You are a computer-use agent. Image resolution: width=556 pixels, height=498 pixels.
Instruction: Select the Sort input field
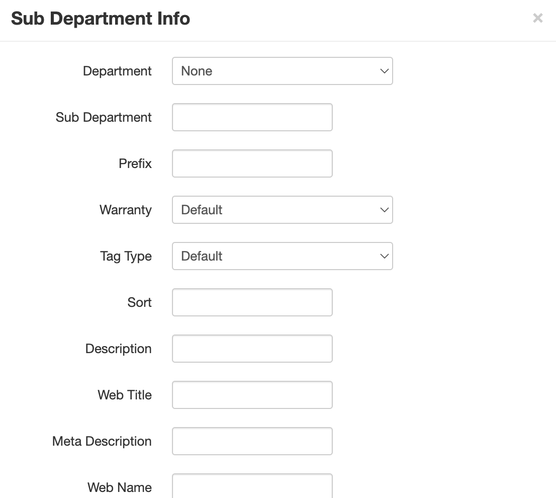tap(252, 302)
